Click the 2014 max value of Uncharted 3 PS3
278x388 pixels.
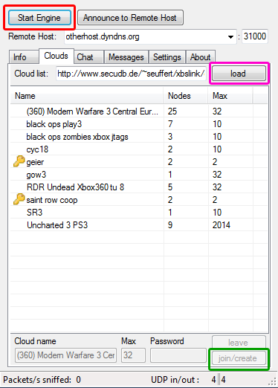click(x=222, y=225)
